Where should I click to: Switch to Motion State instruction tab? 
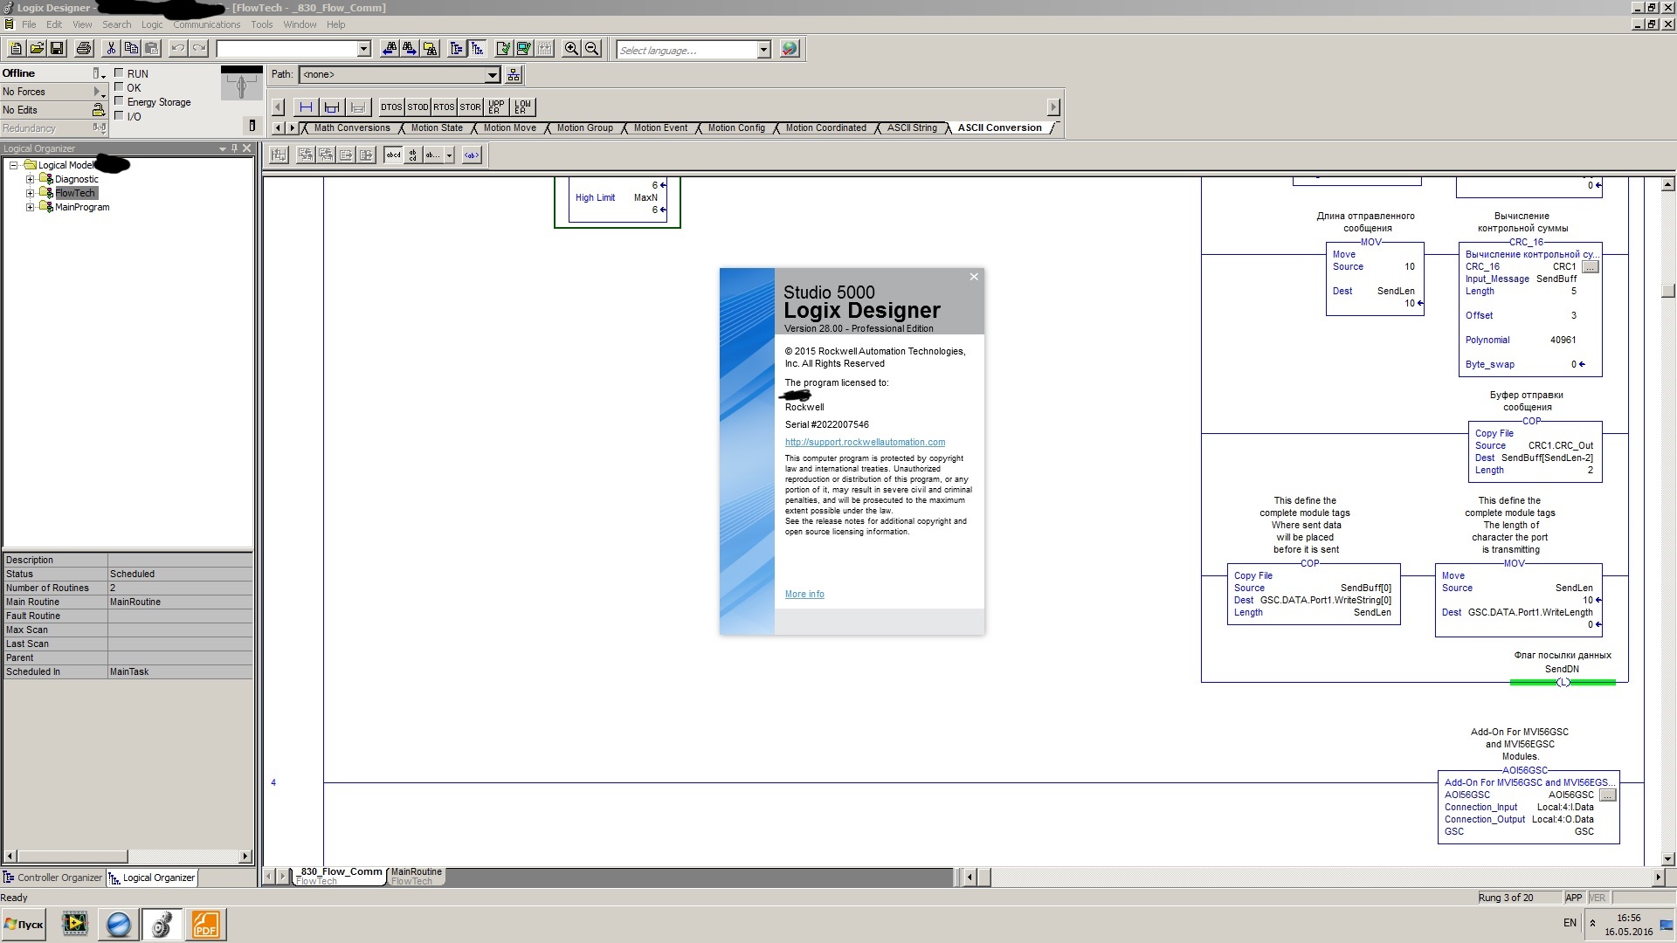pos(437,127)
